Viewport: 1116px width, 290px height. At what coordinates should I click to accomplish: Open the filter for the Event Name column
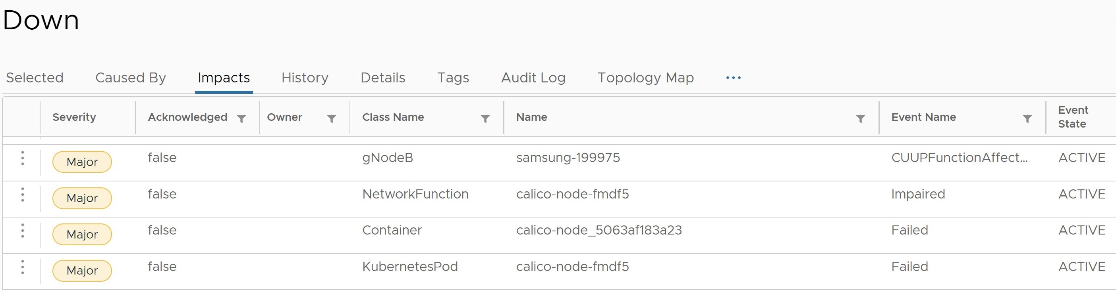pyautogui.click(x=1027, y=118)
